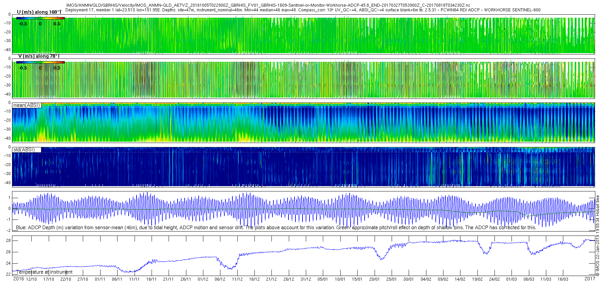Screen dimensions: 601x284
Task: Click the '10/01' date tick label
Action: click(340, 279)
